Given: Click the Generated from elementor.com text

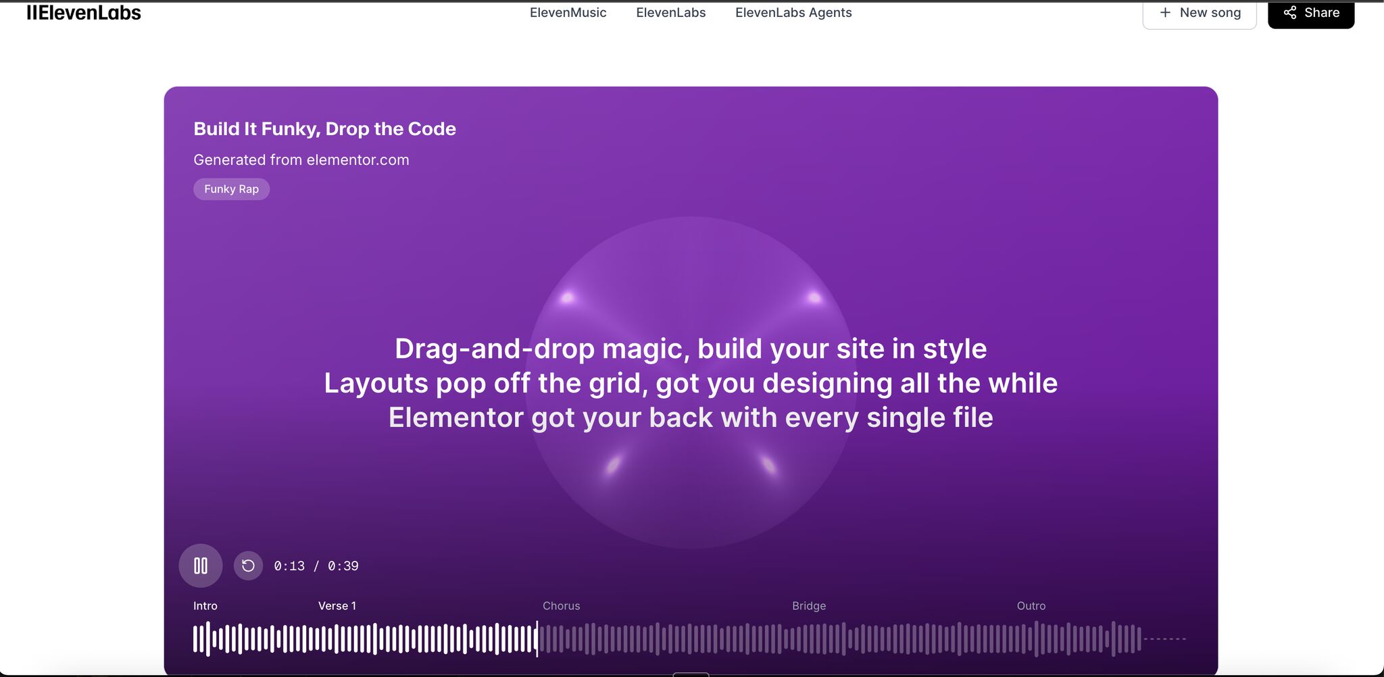Looking at the screenshot, I should point(301,160).
